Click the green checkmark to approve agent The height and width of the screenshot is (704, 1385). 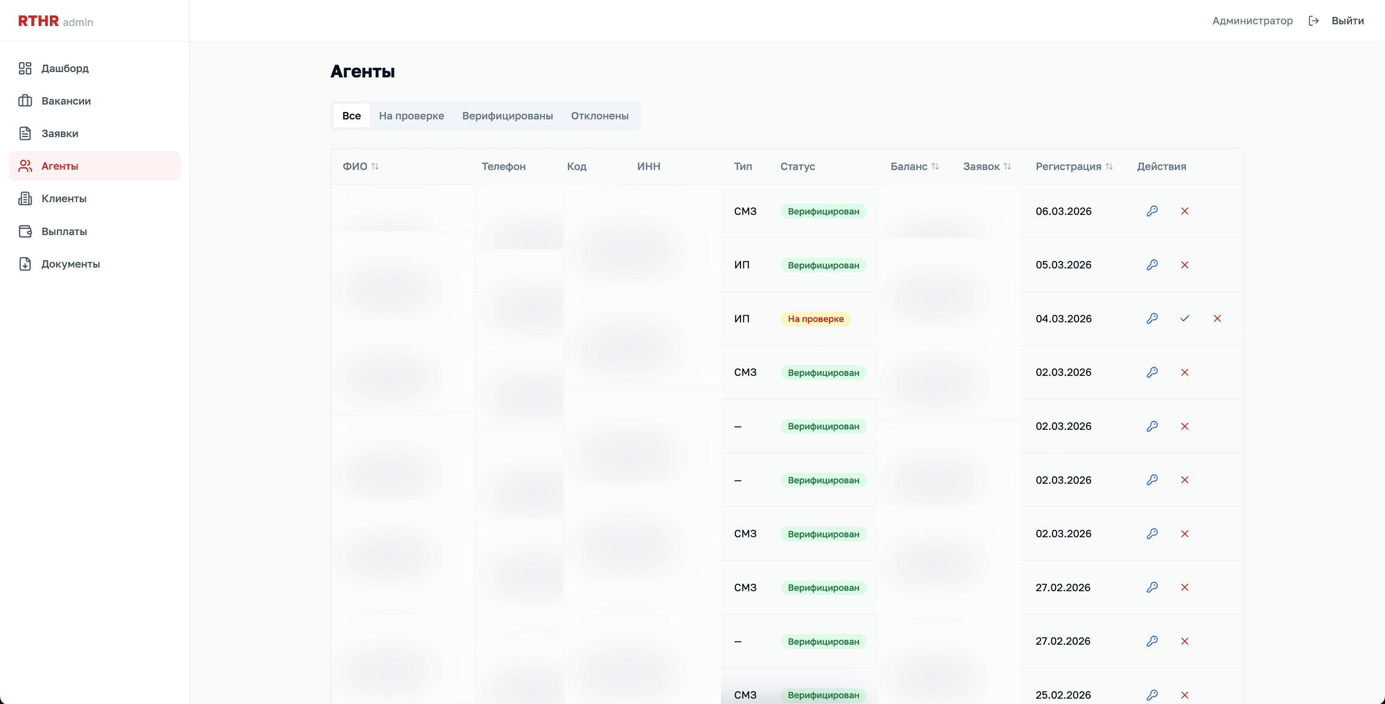(x=1184, y=318)
